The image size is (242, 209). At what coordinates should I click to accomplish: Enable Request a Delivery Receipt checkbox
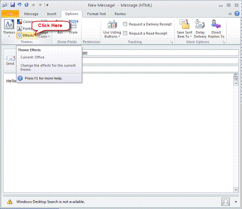click(125, 24)
